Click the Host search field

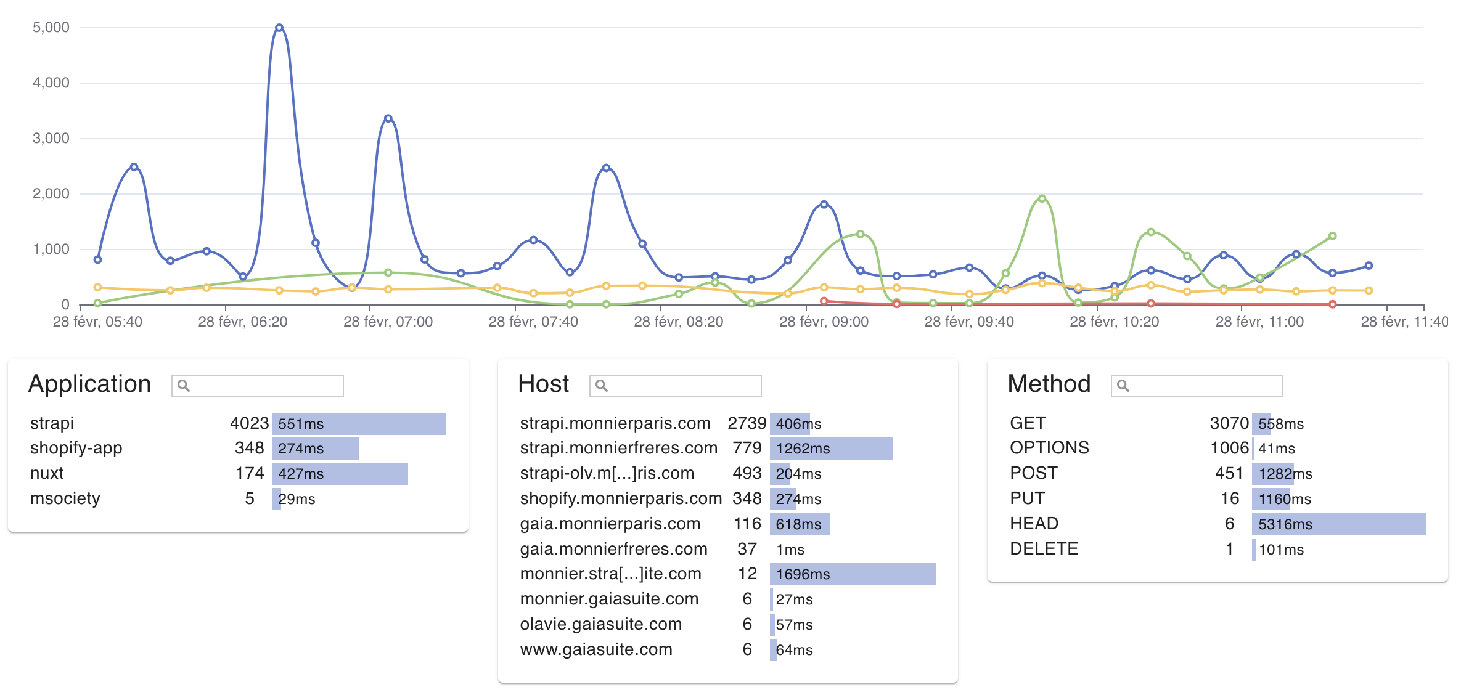point(676,386)
